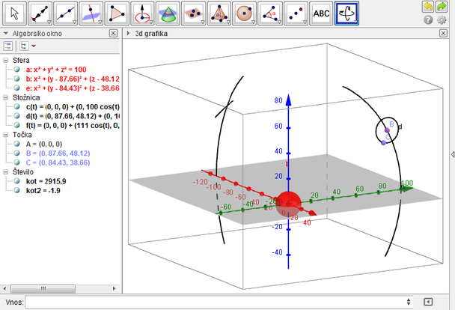Toggle visibility of point B
This screenshot has width=455, height=310.
tap(16, 153)
